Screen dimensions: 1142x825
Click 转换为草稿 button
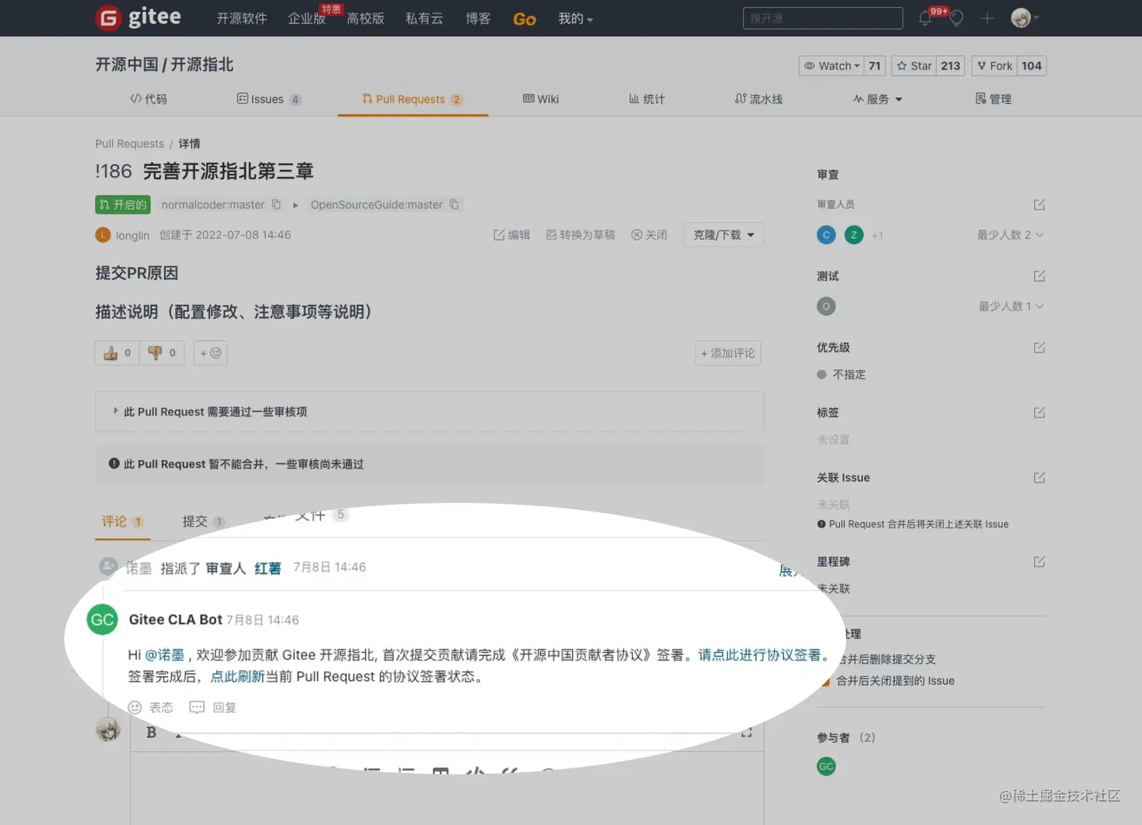[580, 235]
